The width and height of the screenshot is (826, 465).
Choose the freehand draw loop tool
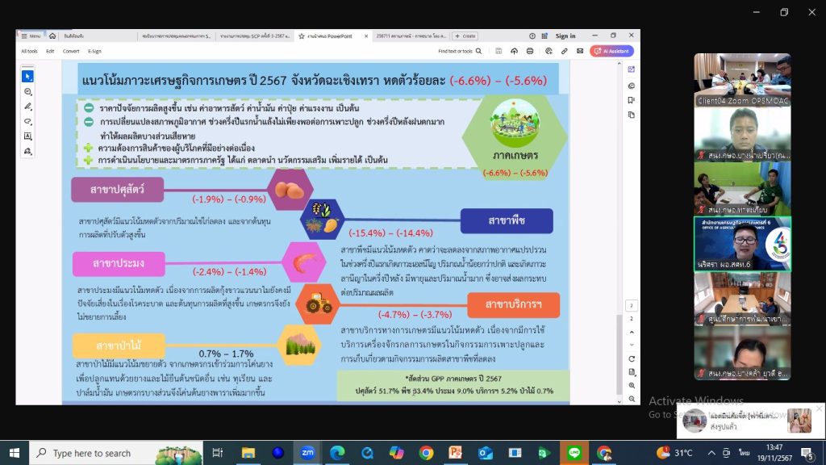pyautogui.click(x=28, y=122)
